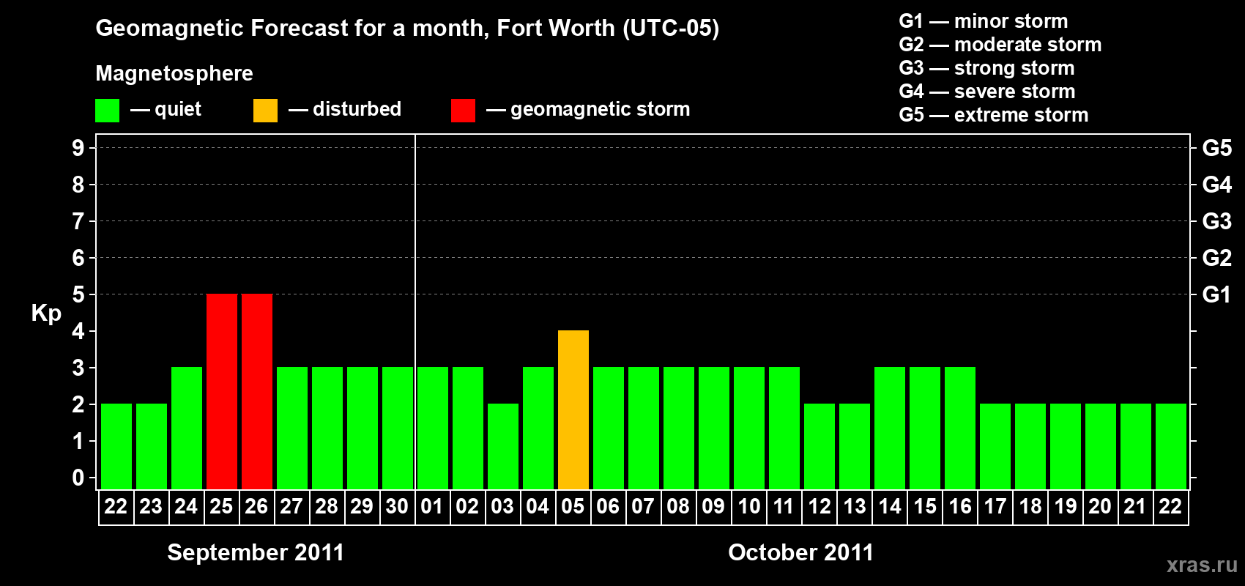Click the green bar for September 24
The image size is (1245, 586).
click(187, 428)
